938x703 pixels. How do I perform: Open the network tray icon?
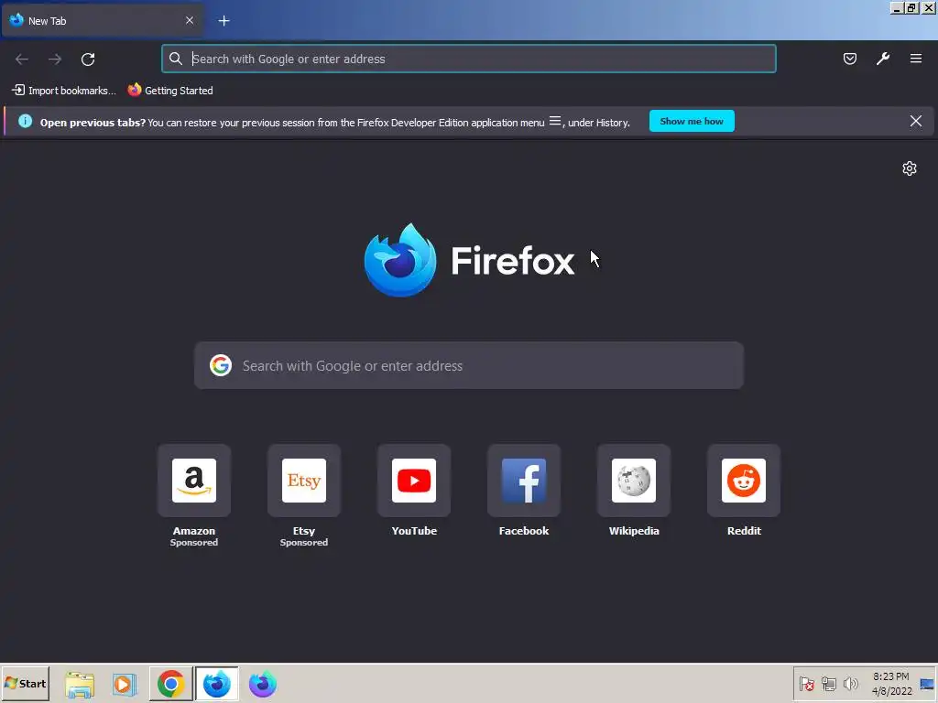(828, 684)
